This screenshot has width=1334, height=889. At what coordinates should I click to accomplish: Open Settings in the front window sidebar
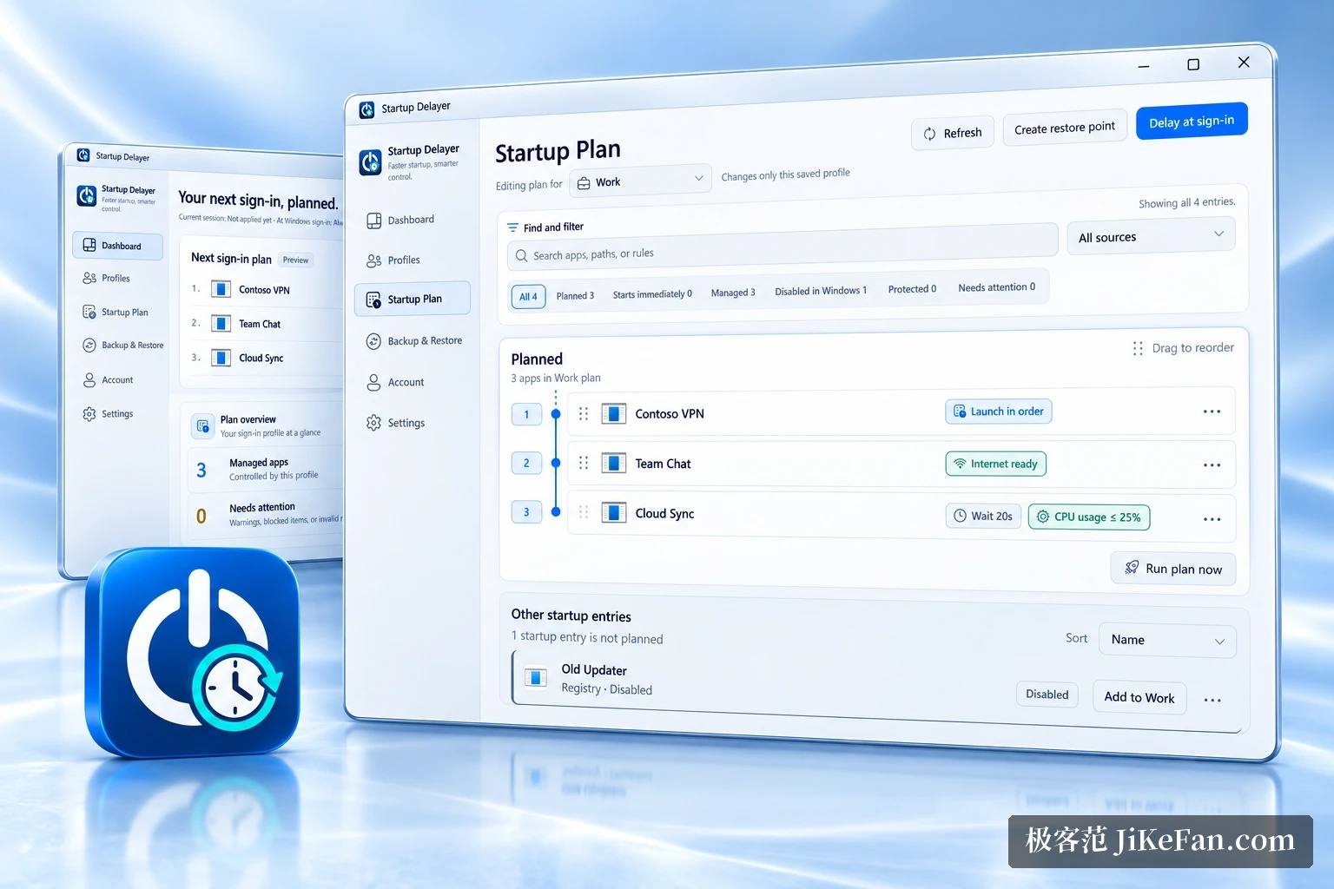(x=396, y=423)
